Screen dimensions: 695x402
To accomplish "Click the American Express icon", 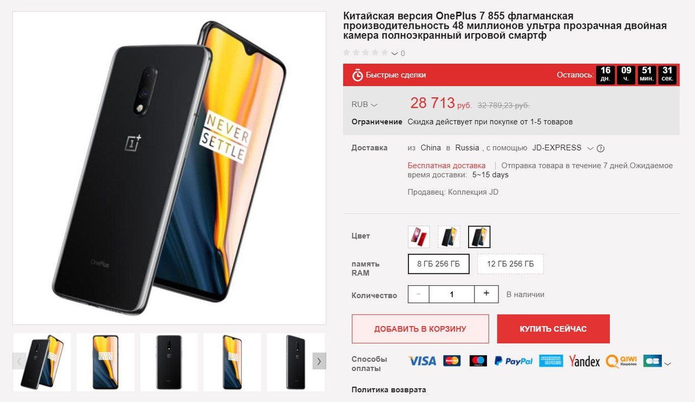I will click(x=551, y=361).
